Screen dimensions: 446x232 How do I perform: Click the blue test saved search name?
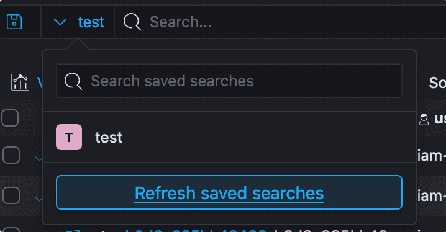pos(91,22)
